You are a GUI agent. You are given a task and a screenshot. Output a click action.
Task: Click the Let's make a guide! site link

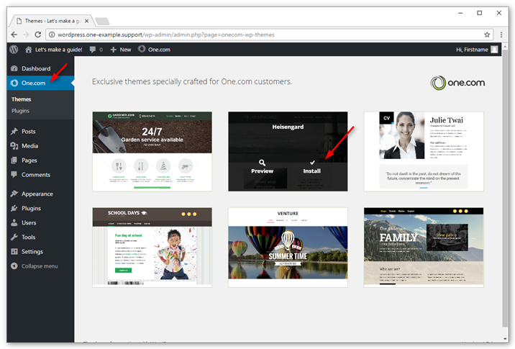[58, 50]
